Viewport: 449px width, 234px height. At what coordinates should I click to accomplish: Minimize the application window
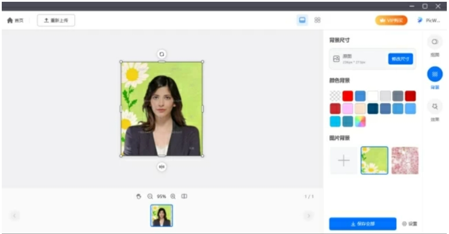coord(412,6)
